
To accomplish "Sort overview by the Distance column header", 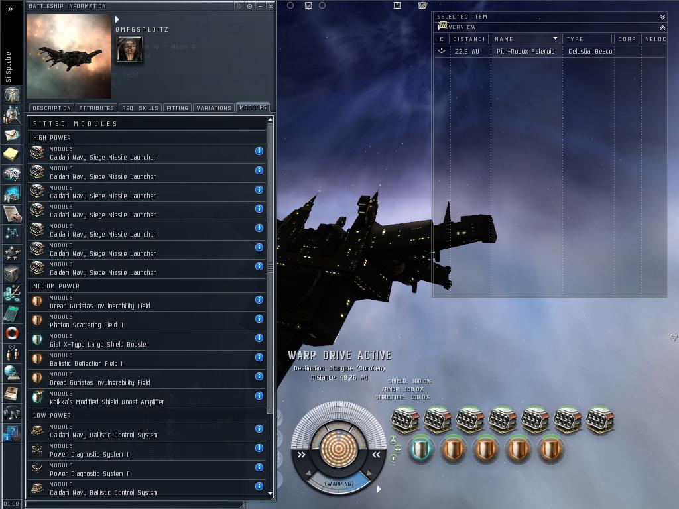I will pyautogui.click(x=469, y=39).
